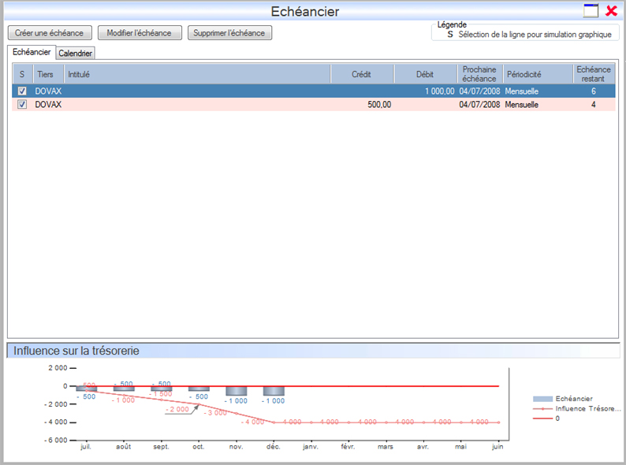Maximize the Echéancier window icon
Screen dimensions: 626x465
coord(591,11)
